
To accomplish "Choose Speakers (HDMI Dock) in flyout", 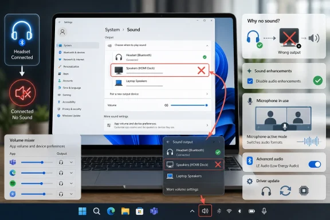I will click(x=194, y=164).
